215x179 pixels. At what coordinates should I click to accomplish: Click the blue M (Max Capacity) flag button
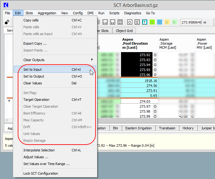tap(160, 22)
